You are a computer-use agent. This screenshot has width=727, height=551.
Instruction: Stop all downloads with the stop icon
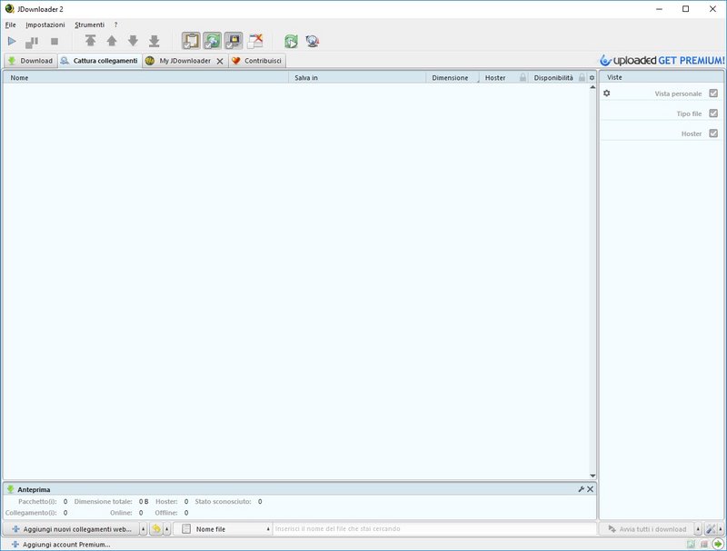click(x=55, y=42)
